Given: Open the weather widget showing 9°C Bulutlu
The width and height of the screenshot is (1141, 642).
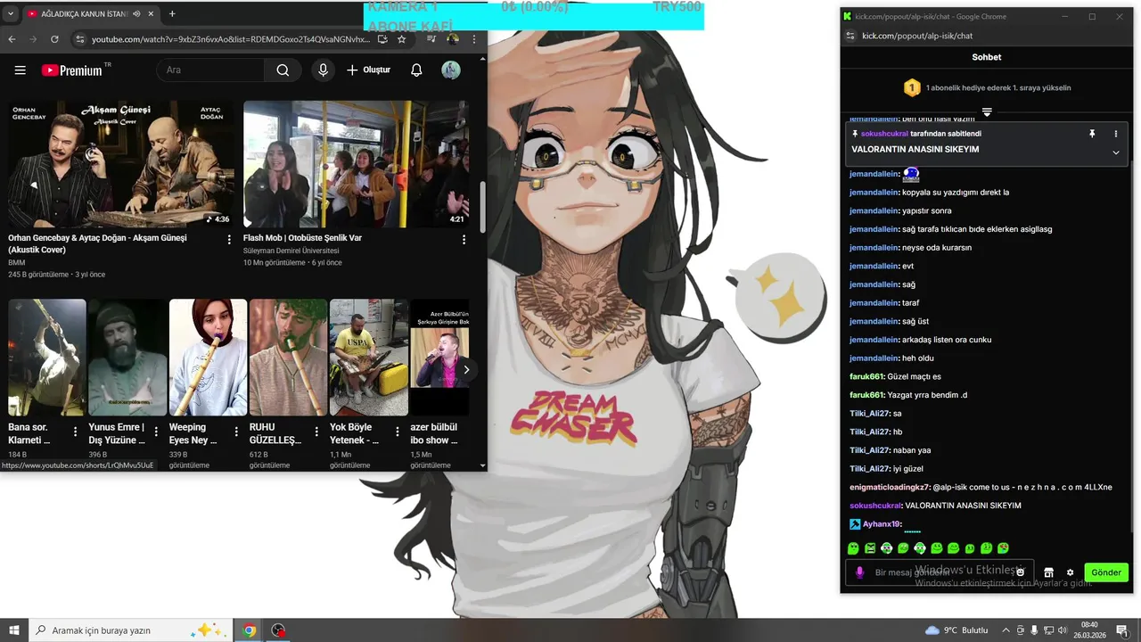Looking at the screenshot, I should coord(956,630).
